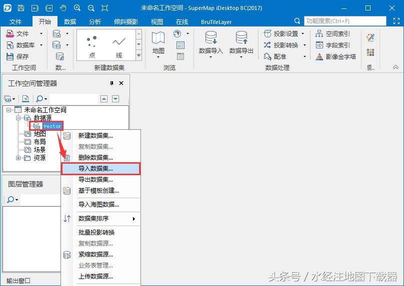Collapse the 未命名工作空间 tree node

coord(9,110)
